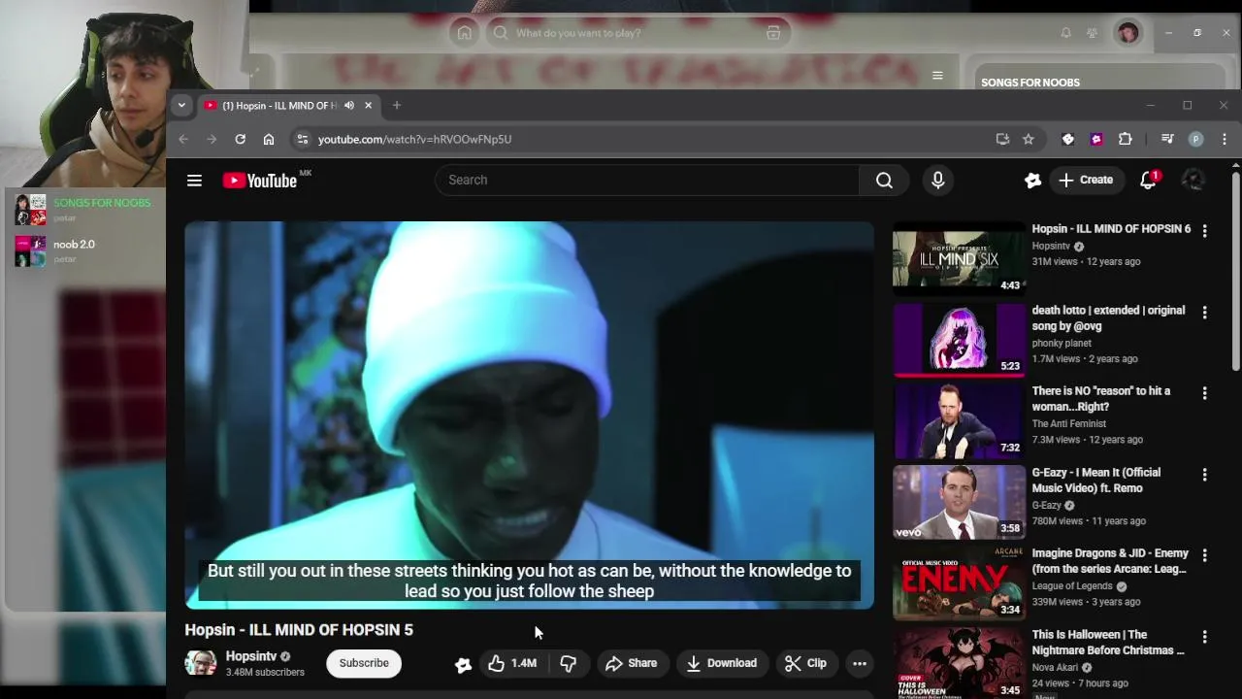Open the YouTube hamburger guide menu
Screen dimensions: 1242x699
click(194, 180)
